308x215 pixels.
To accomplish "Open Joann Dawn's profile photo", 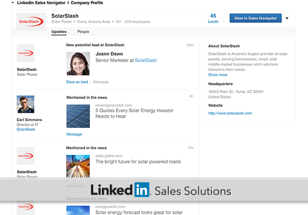I will point(78,63).
